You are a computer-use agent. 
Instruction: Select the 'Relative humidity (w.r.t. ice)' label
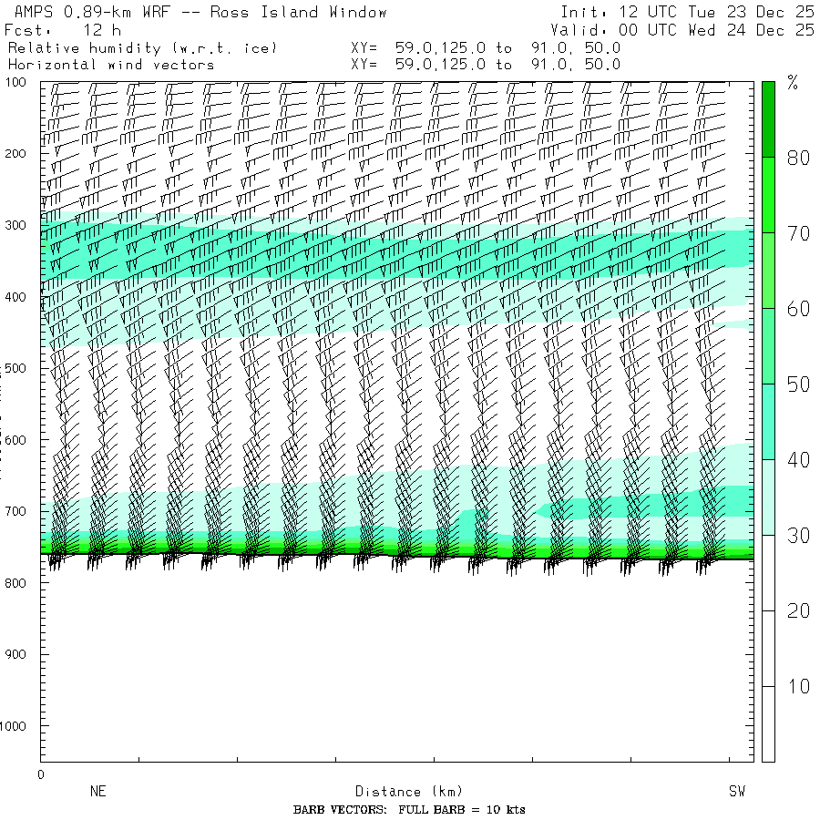pyautogui.click(x=142, y=47)
